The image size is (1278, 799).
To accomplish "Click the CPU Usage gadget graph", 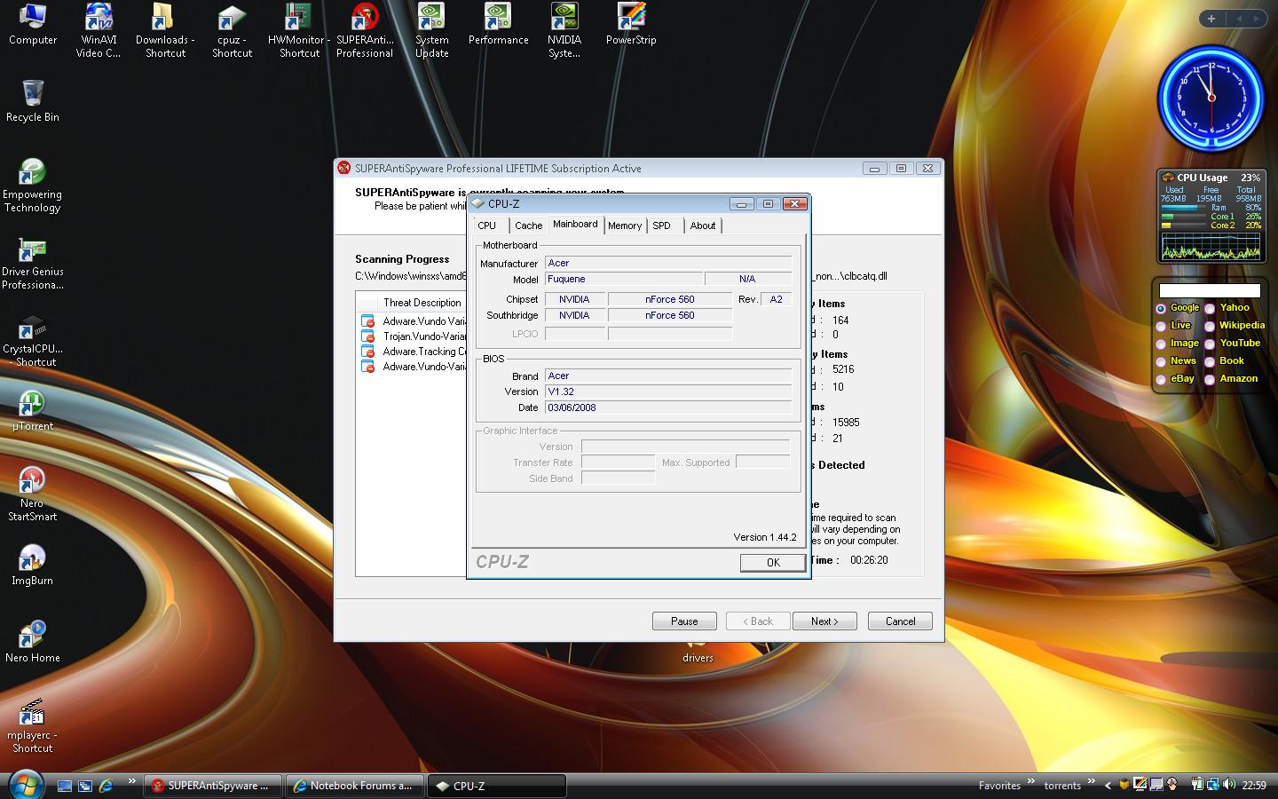I will click(x=1211, y=248).
